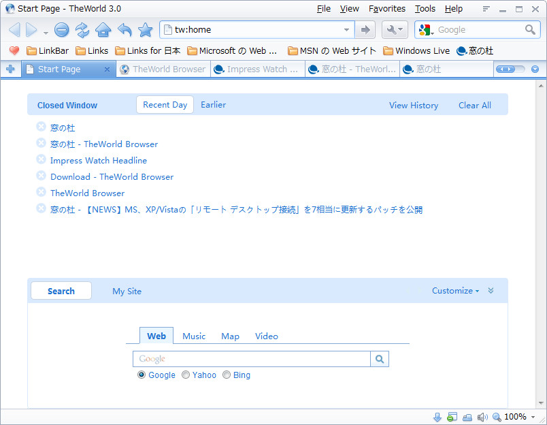Viewport: 547px width, 425px height.
Task: Stop loading with the Stop icon
Action: pos(62,30)
